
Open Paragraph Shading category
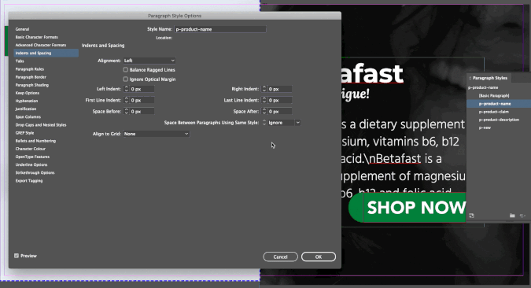pos(31,85)
